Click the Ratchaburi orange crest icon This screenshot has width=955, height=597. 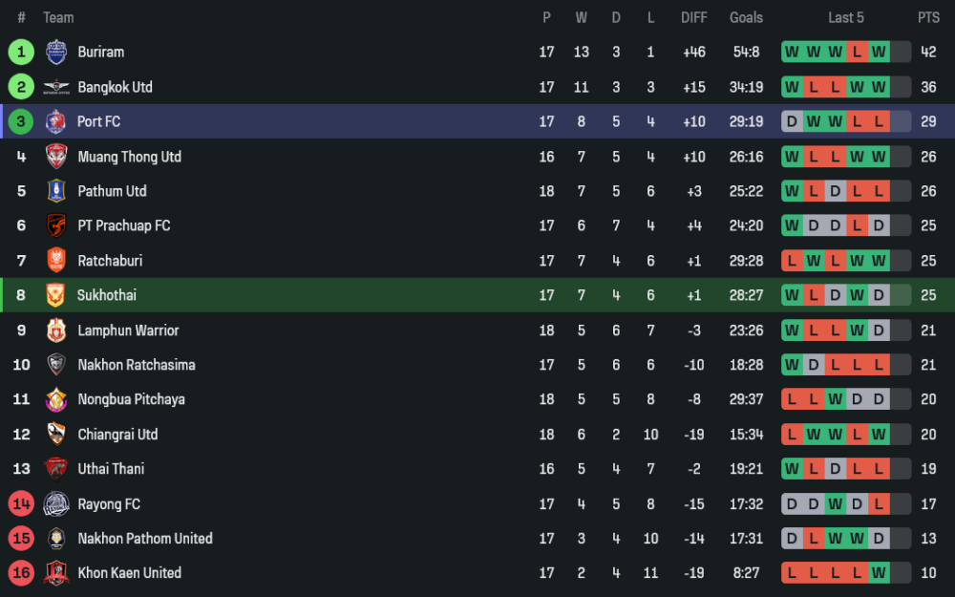pos(56,261)
